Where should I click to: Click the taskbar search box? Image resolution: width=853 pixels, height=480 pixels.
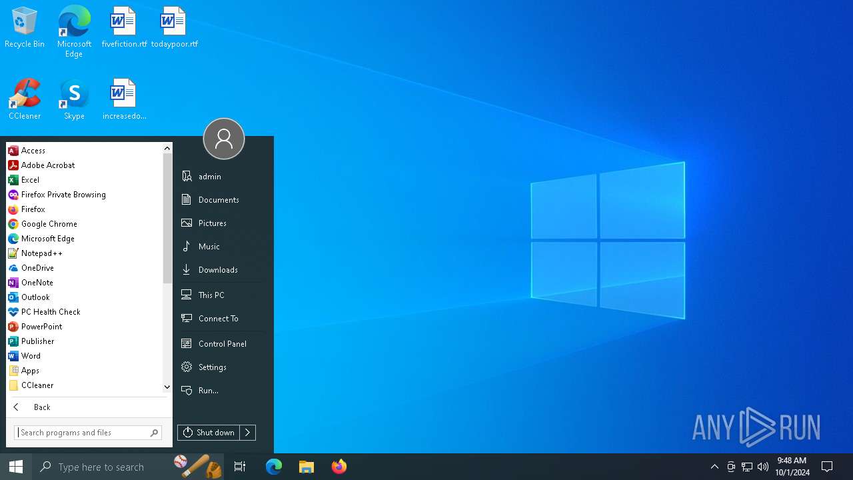click(127, 467)
